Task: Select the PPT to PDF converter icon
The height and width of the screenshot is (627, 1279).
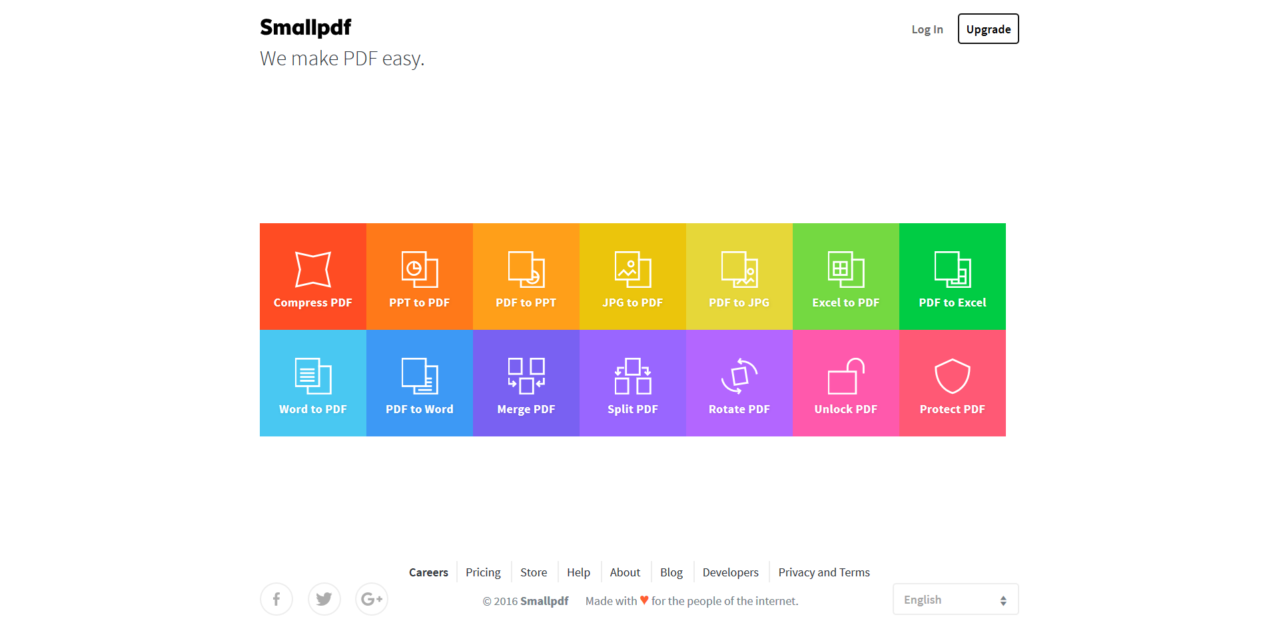Action: click(420, 269)
